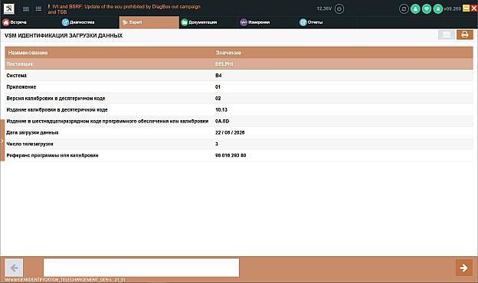The height and width of the screenshot is (283, 478).
Task: Click the green Wi-Fi status icon
Action: [x=427, y=9]
